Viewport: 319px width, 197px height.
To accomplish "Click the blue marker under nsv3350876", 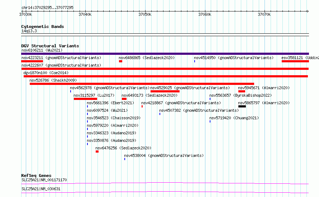I will [x=87, y=144].
